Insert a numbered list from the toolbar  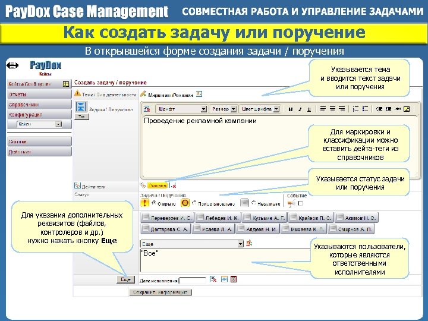click(355, 109)
